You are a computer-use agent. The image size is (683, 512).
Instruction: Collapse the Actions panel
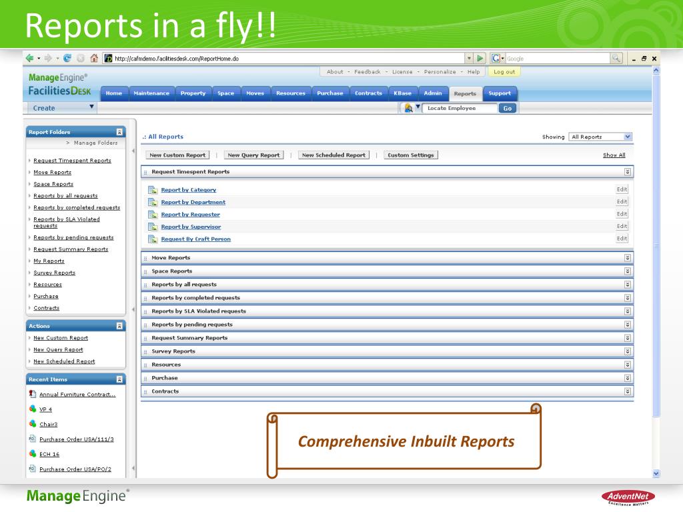tap(119, 325)
